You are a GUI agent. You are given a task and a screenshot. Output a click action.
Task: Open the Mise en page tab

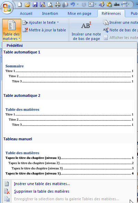(x=79, y=13)
